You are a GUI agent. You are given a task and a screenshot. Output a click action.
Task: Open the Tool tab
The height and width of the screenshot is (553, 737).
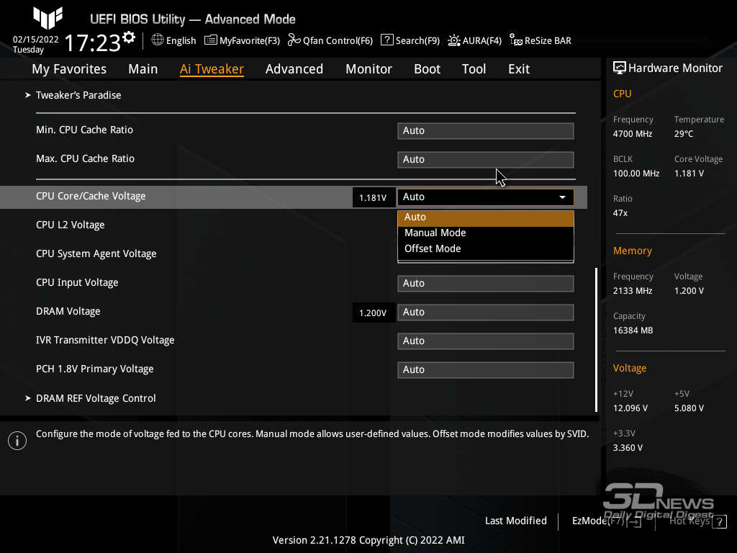click(474, 69)
